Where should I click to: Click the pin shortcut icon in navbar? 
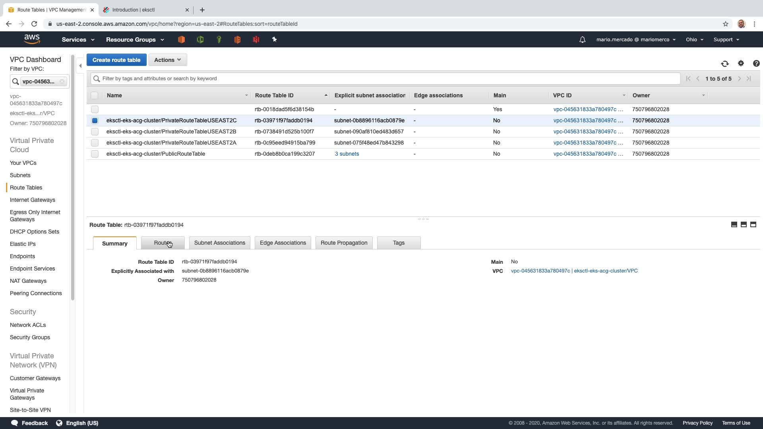(274, 39)
